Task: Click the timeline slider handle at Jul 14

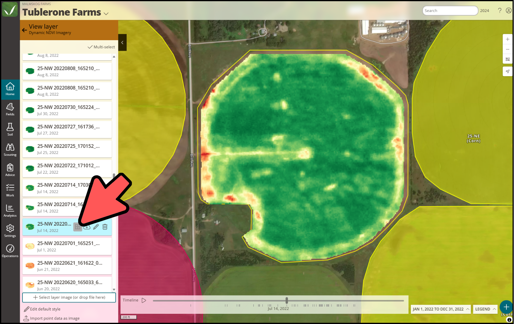Action: click(287, 300)
